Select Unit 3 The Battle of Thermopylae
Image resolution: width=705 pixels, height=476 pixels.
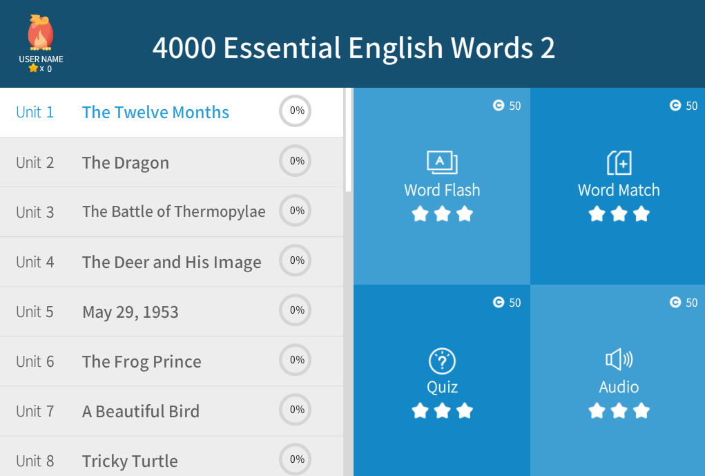point(171,212)
